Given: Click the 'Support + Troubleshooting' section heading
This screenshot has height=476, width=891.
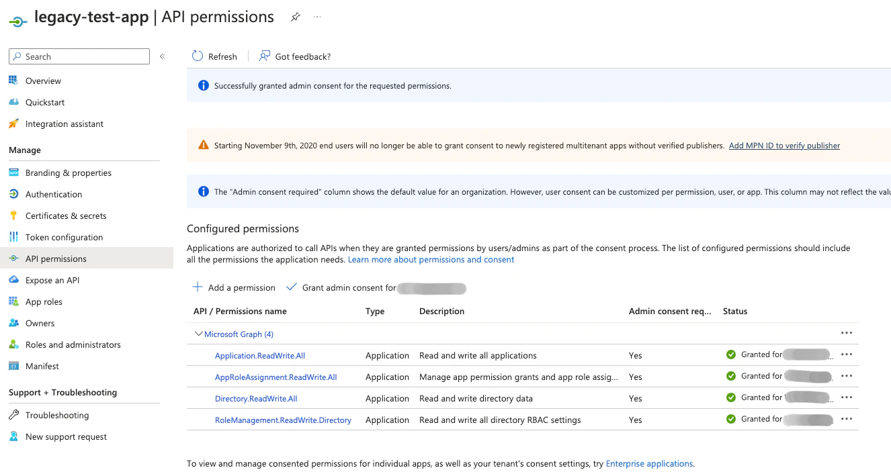Looking at the screenshot, I should click(x=62, y=393).
